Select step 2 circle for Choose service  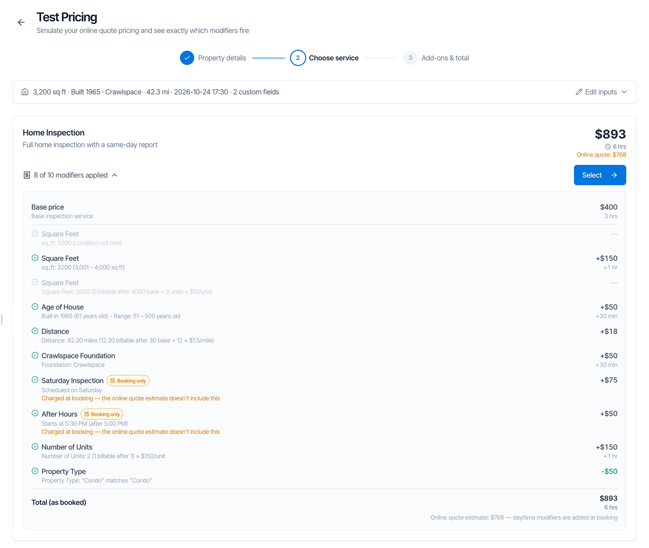[x=298, y=58]
